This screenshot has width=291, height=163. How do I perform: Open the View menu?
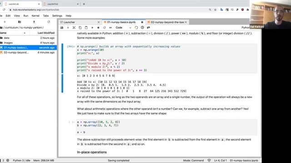[17, 16]
